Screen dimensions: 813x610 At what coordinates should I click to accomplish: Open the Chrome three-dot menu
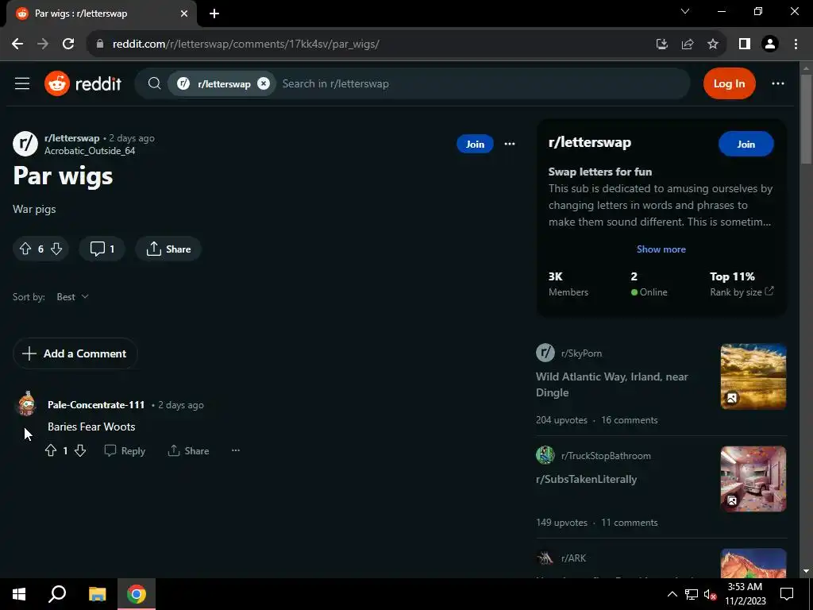click(796, 44)
